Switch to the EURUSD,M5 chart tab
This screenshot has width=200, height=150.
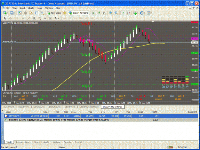coord(55,107)
